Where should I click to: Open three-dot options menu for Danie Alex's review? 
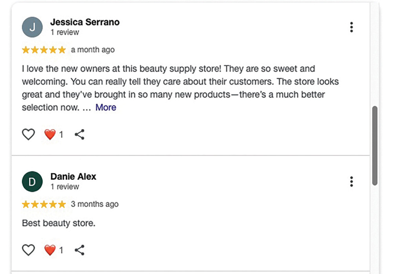pyautogui.click(x=351, y=182)
